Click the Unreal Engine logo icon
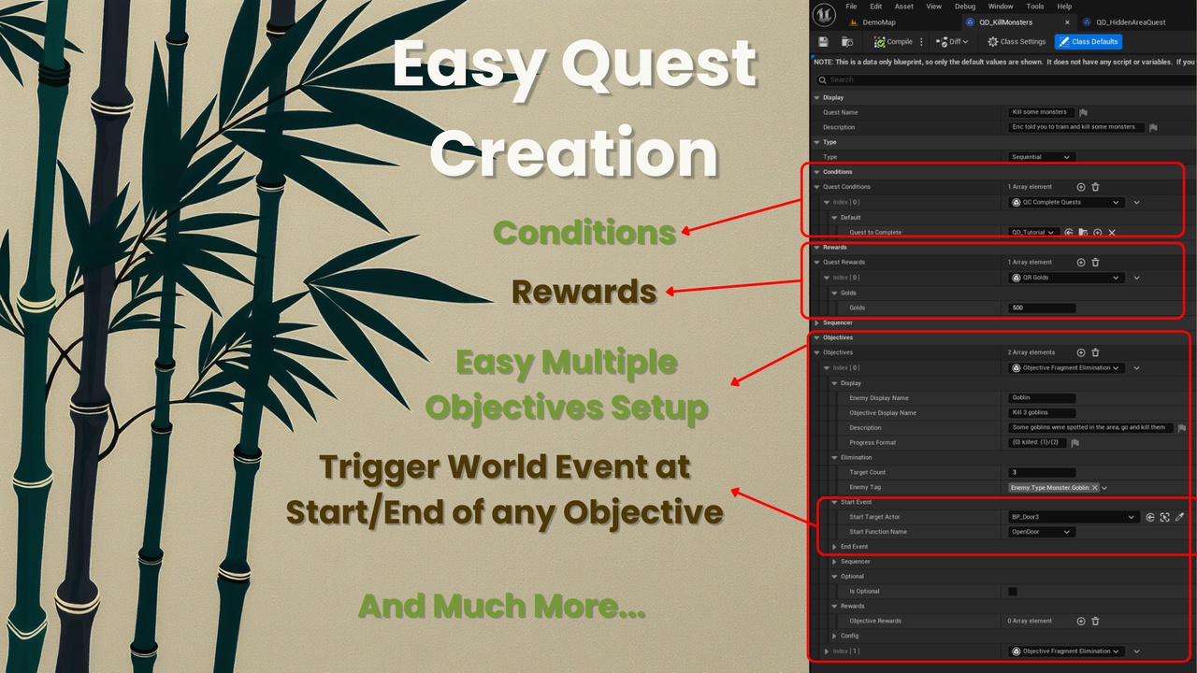The width and height of the screenshot is (1197, 673). point(824,14)
